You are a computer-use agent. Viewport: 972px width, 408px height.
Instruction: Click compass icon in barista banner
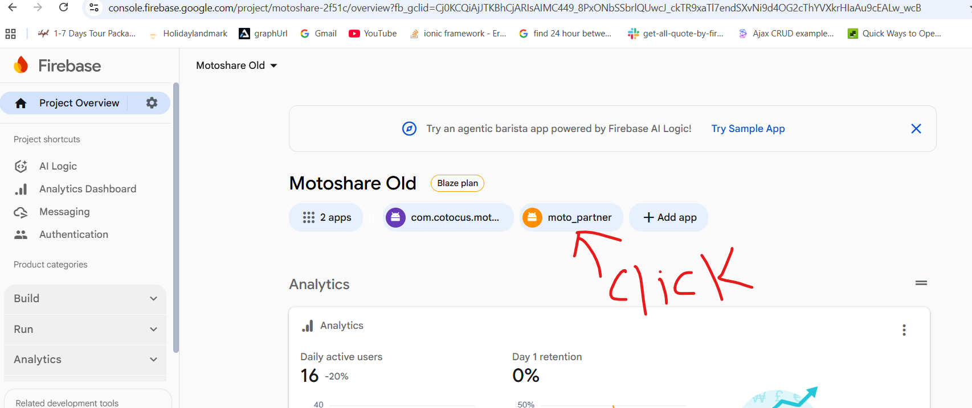[x=409, y=129]
